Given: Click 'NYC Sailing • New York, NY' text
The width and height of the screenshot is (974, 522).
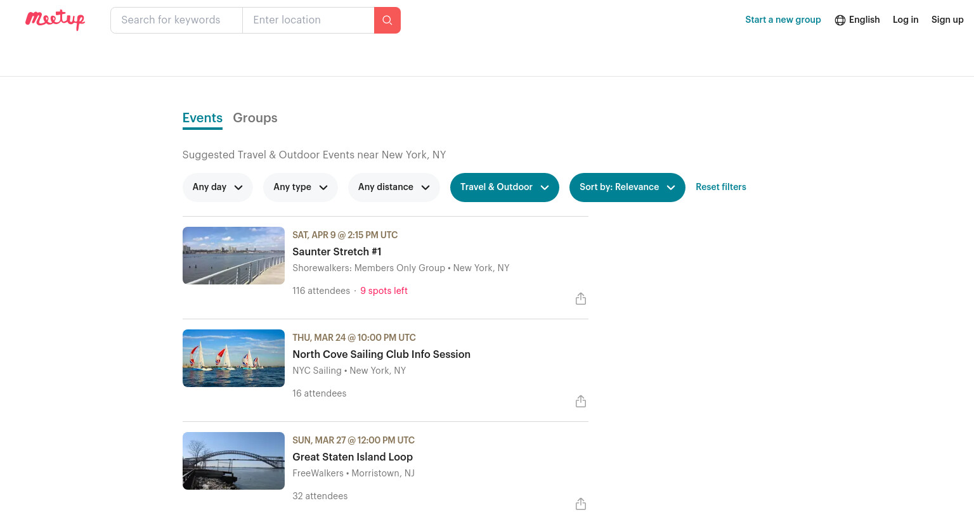Looking at the screenshot, I should [349, 371].
